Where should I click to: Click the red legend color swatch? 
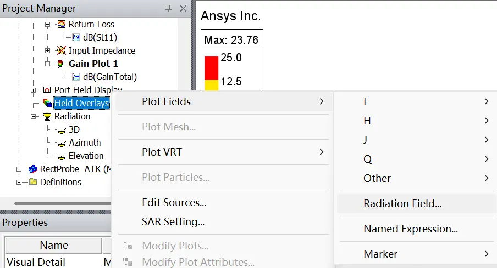point(212,68)
